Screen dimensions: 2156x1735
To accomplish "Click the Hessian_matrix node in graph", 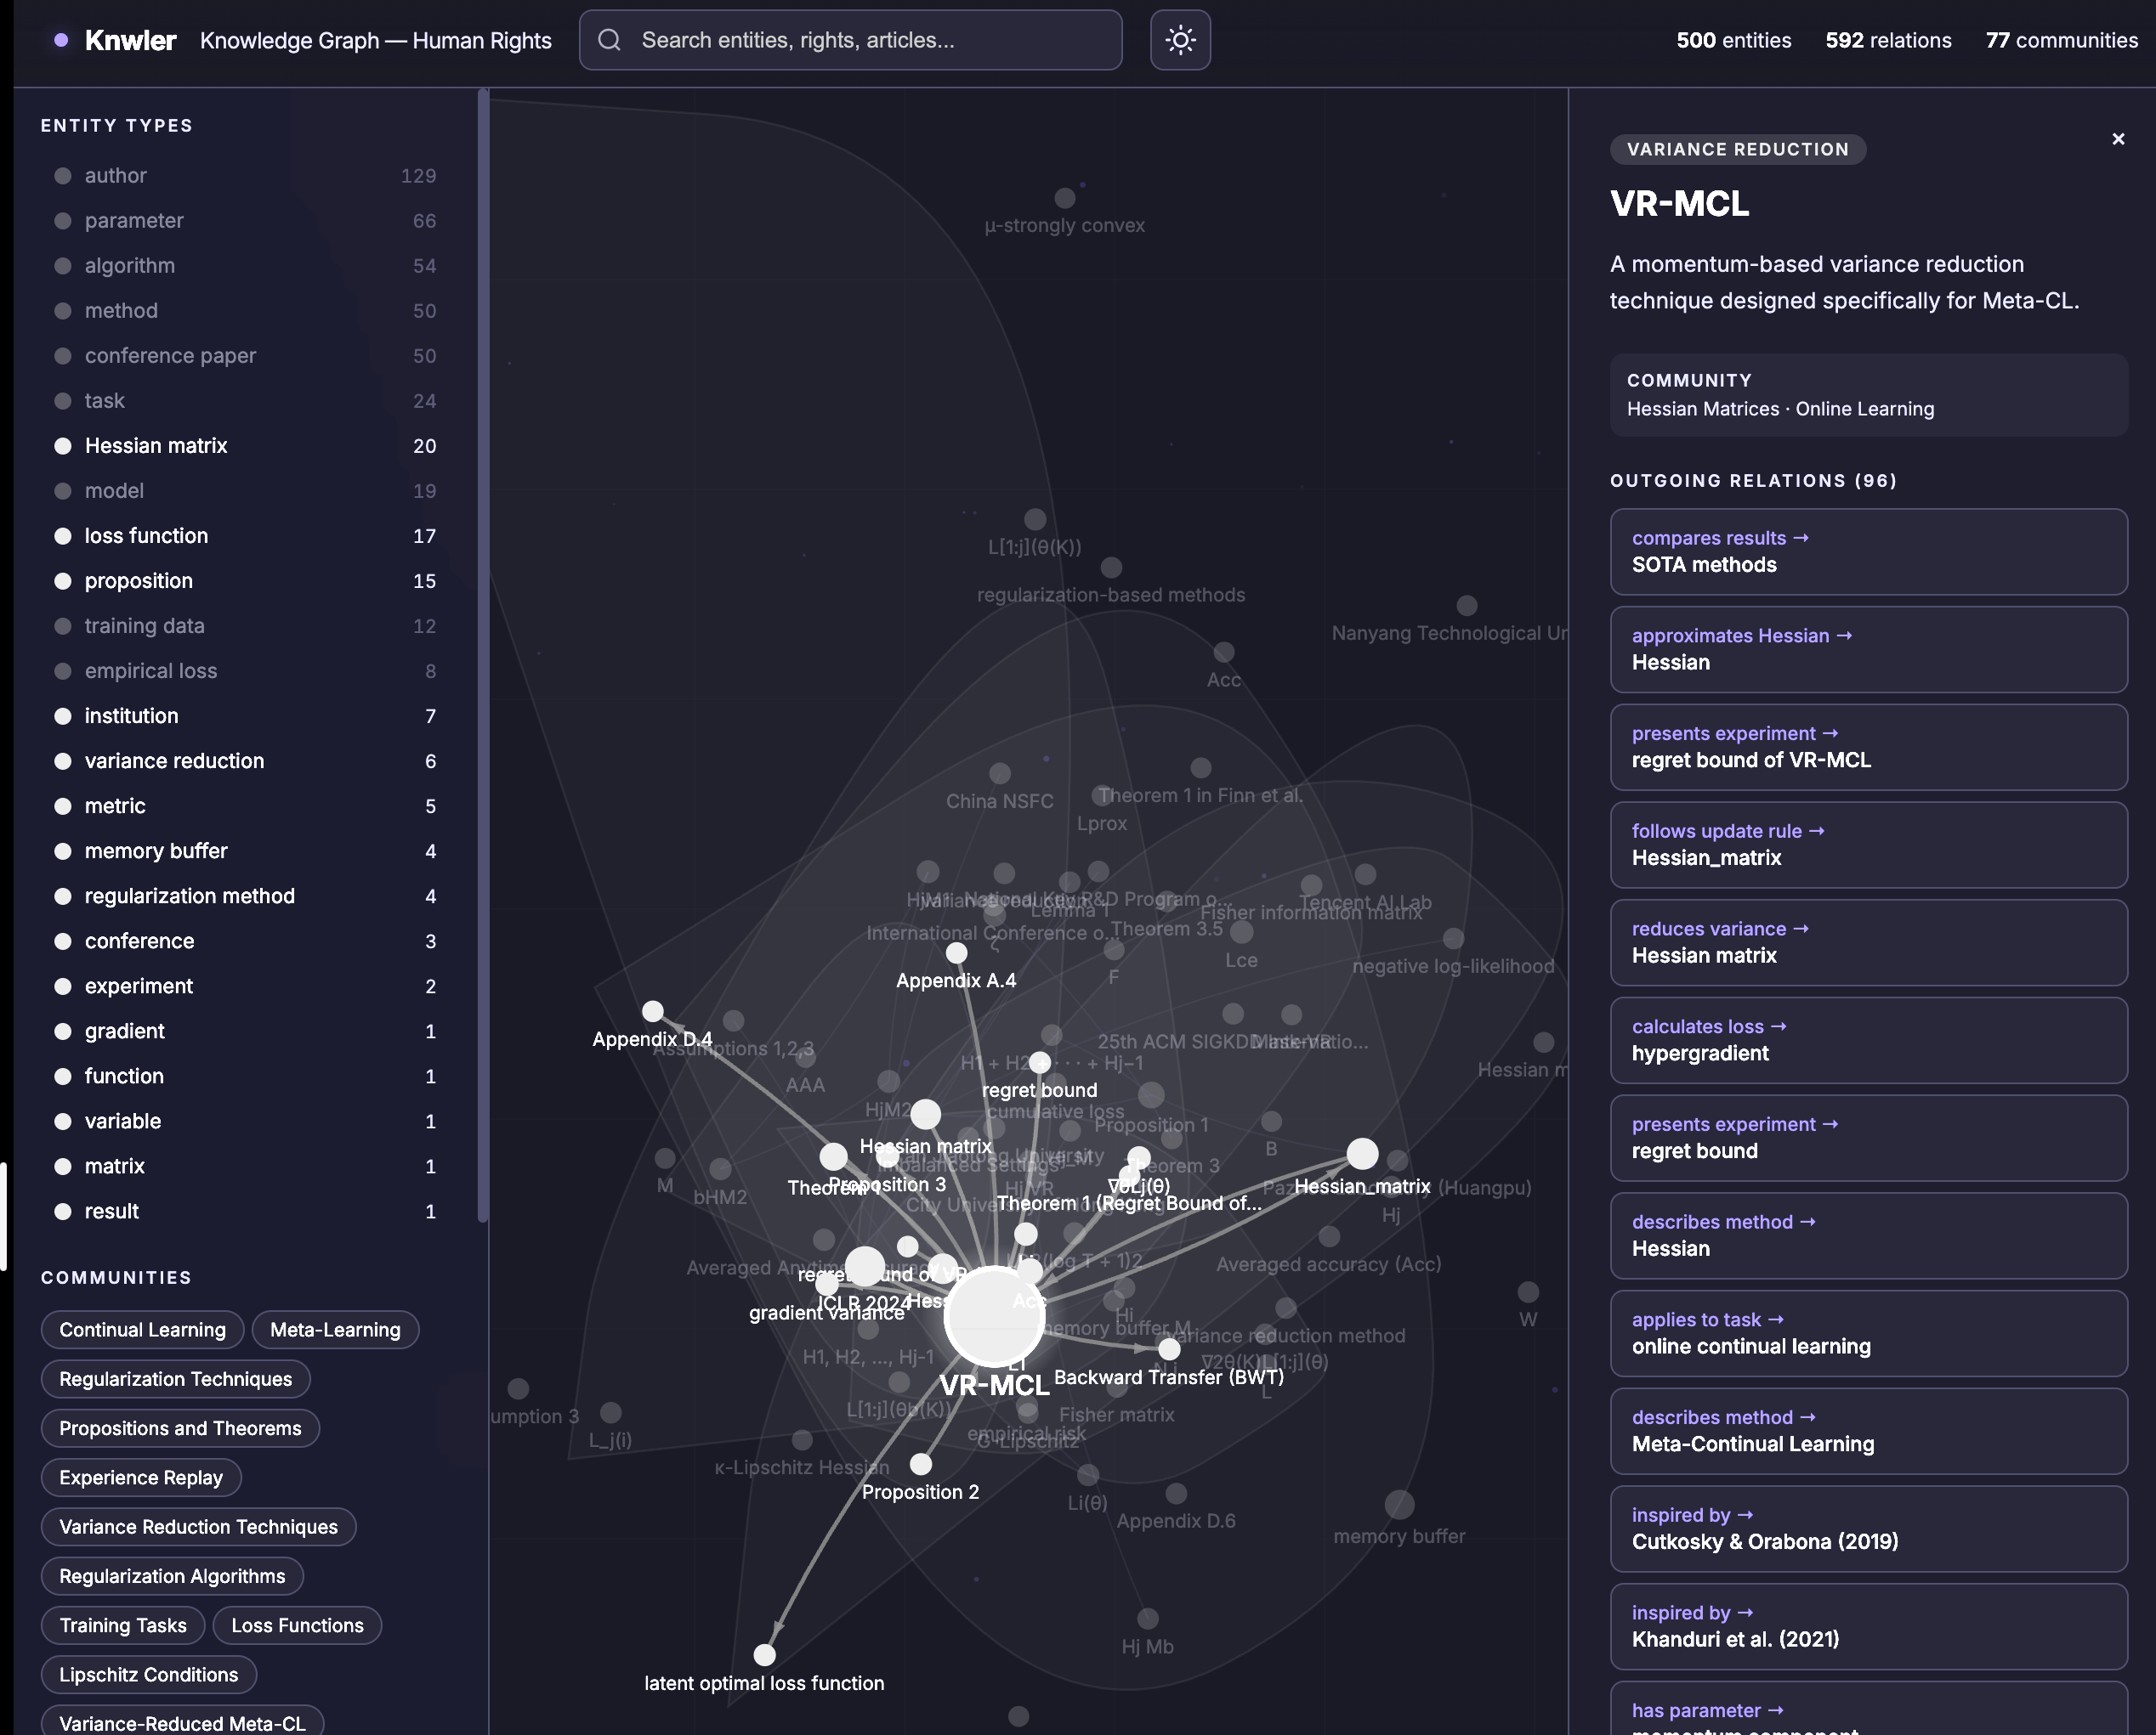I will click(x=1361, y=1155).
